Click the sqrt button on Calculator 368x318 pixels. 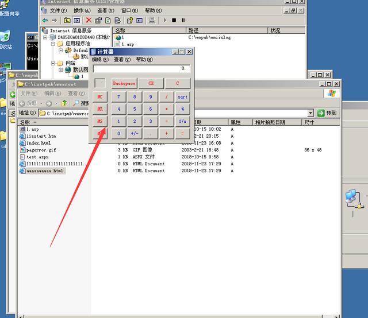182,97
